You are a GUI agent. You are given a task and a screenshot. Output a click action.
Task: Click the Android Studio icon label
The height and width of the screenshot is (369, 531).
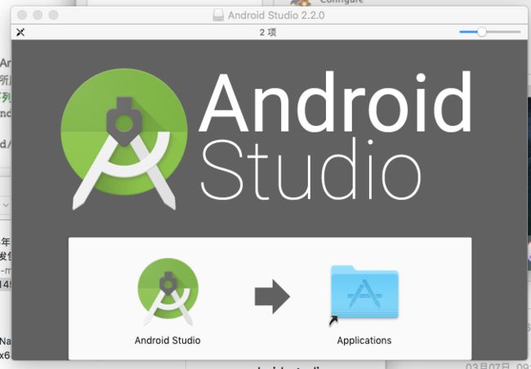tap(167, 340)
